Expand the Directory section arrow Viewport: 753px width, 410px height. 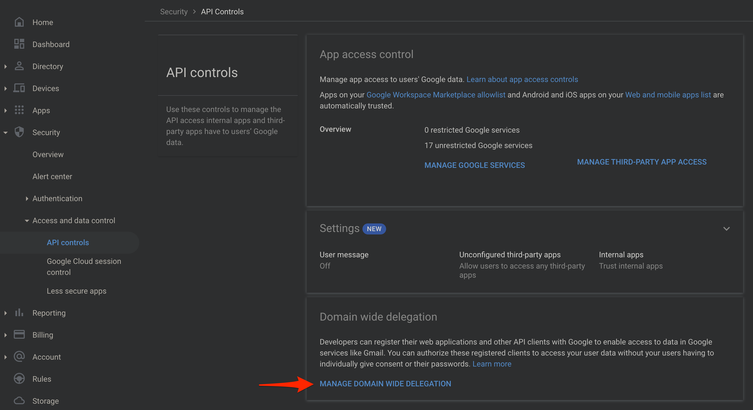coord(6,67)
